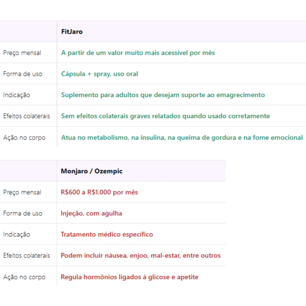Viewport: 306px width, 306px height.
Task: Click Preço mensal label in Monjaro / Ozempic table
Action: [x=22, y=192]
